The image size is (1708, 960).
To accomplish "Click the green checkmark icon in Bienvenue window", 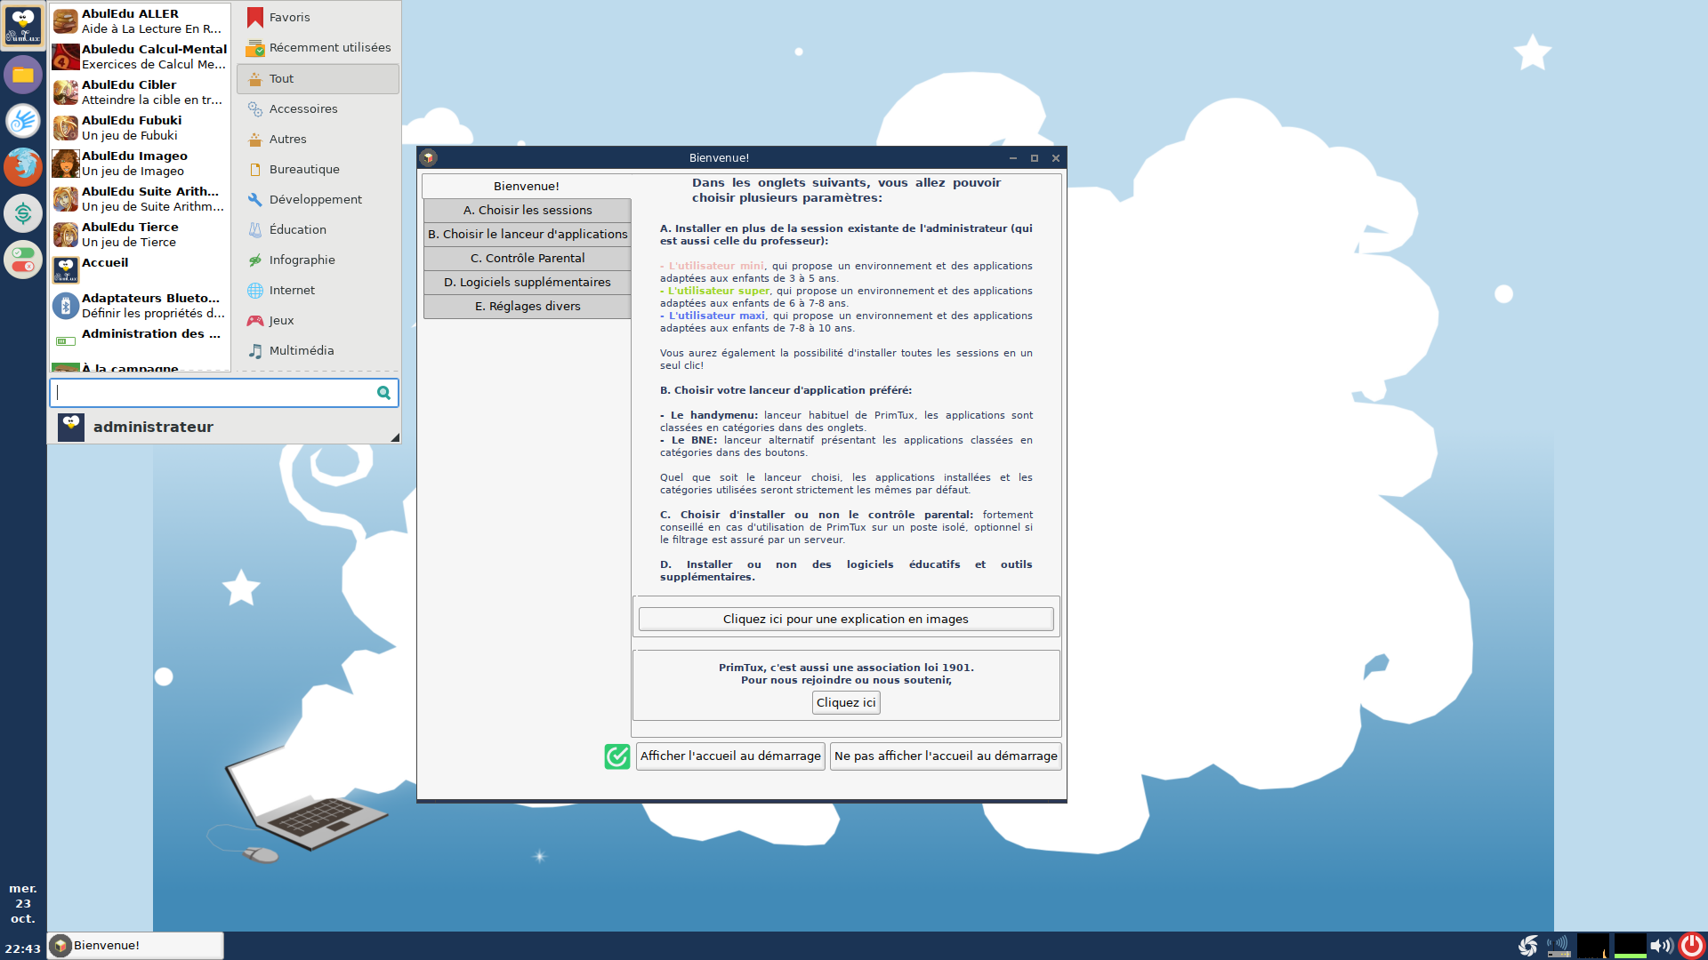I will coord(617,756).
